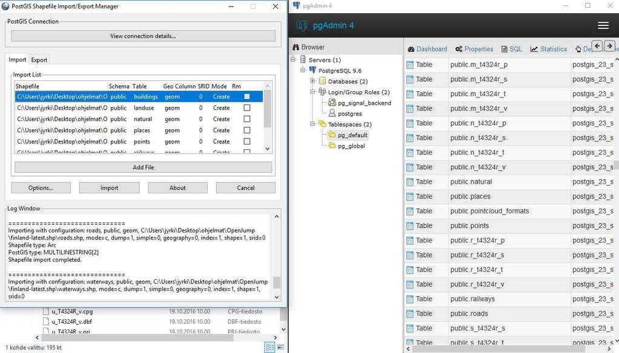
Task: Switch Explorer to large icons view
Action: point(280,347)
